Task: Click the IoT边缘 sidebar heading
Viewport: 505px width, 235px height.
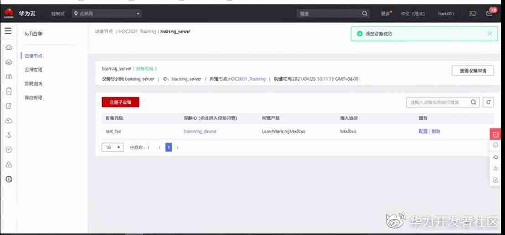Action: tap(33, 33)
